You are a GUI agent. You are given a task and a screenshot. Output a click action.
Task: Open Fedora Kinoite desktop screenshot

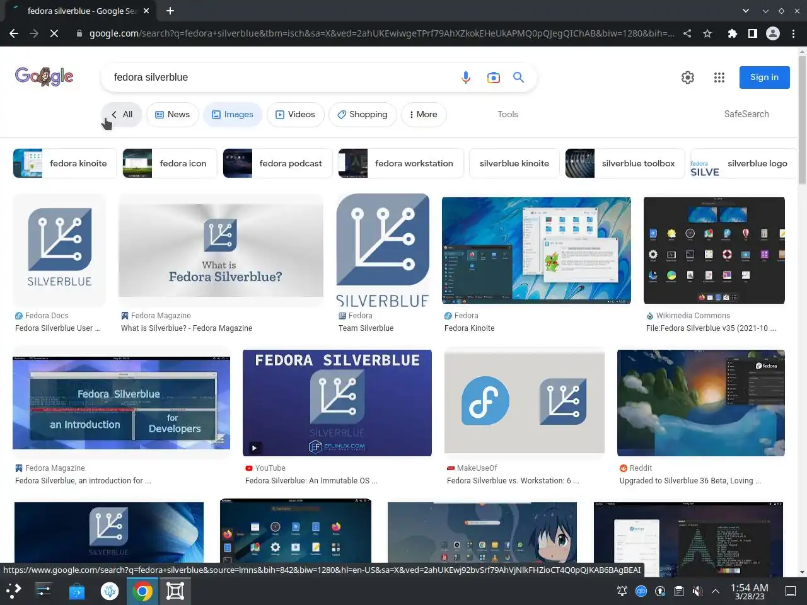coord(537,250)
